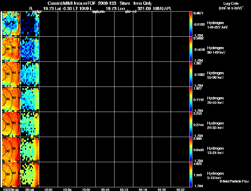
Task: Click the 'Hydrogen 5-13 keV' label
Action: (215, 176)
